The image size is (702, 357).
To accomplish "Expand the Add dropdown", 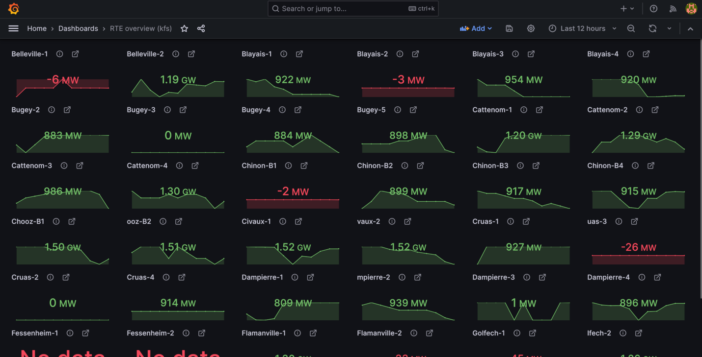I will coord(476,28).
